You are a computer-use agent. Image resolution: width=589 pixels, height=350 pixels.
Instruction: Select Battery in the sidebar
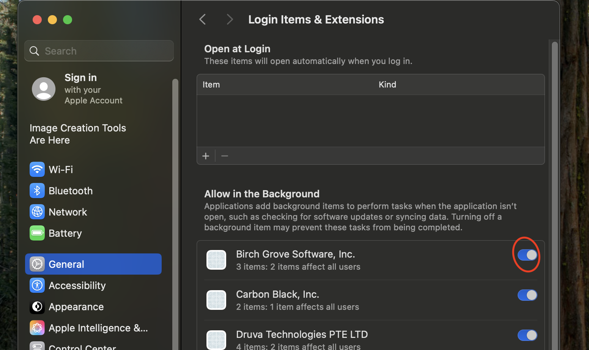[93, 233]
